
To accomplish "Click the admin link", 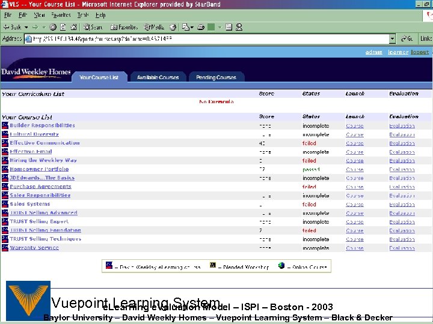I will click(x=374, y=52).
